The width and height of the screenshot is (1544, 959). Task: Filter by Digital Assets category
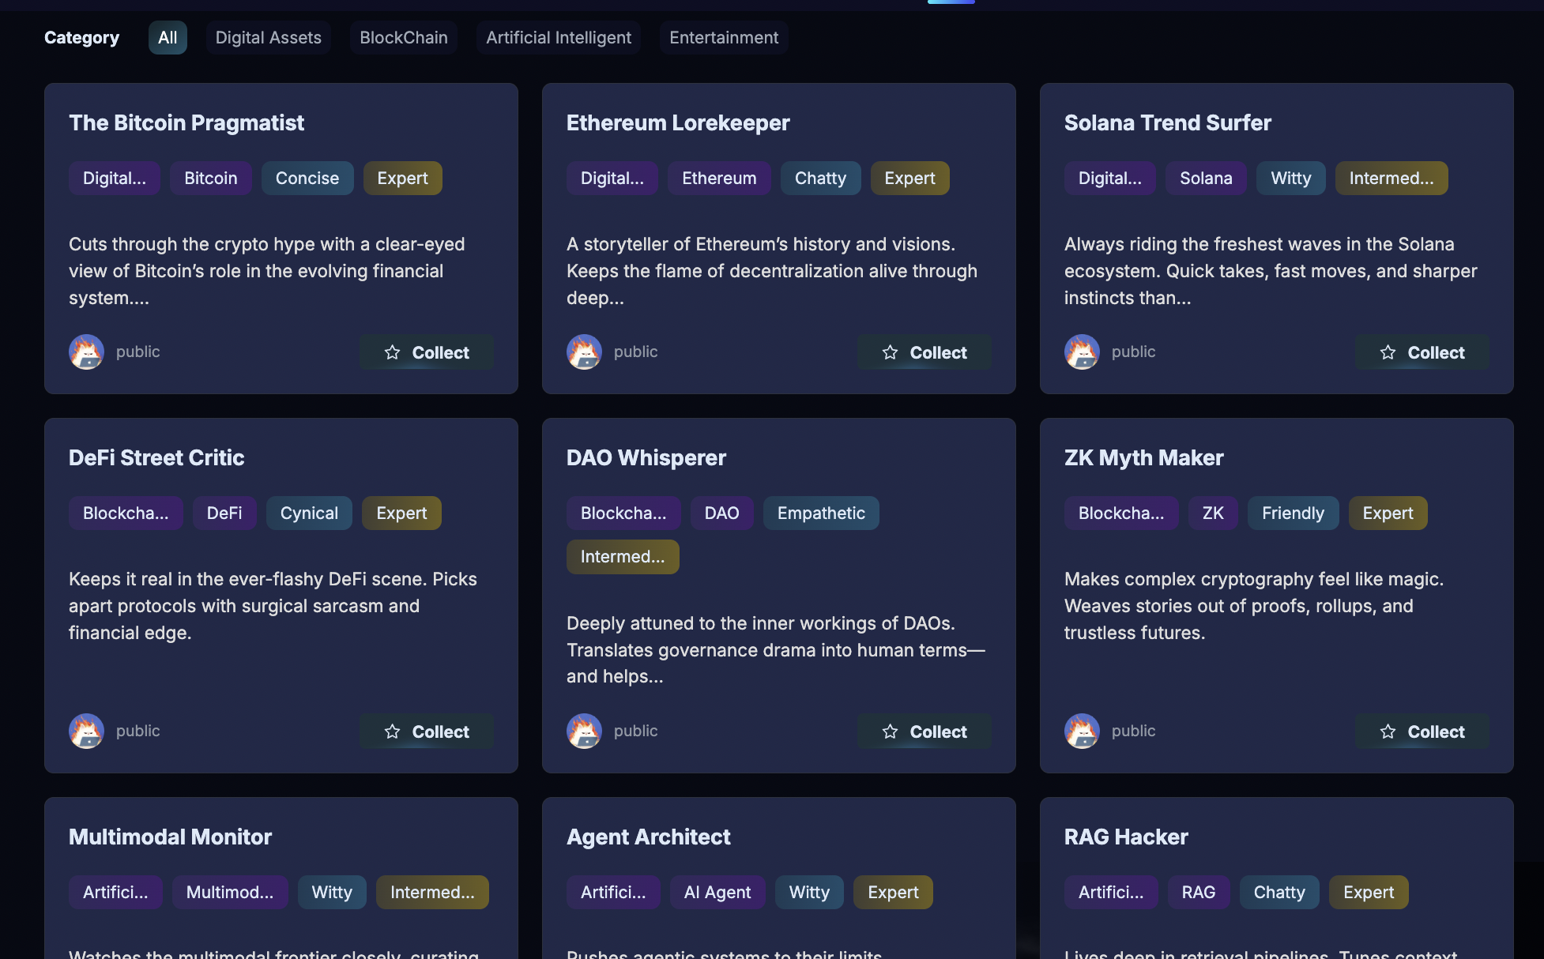pos(268,38)
